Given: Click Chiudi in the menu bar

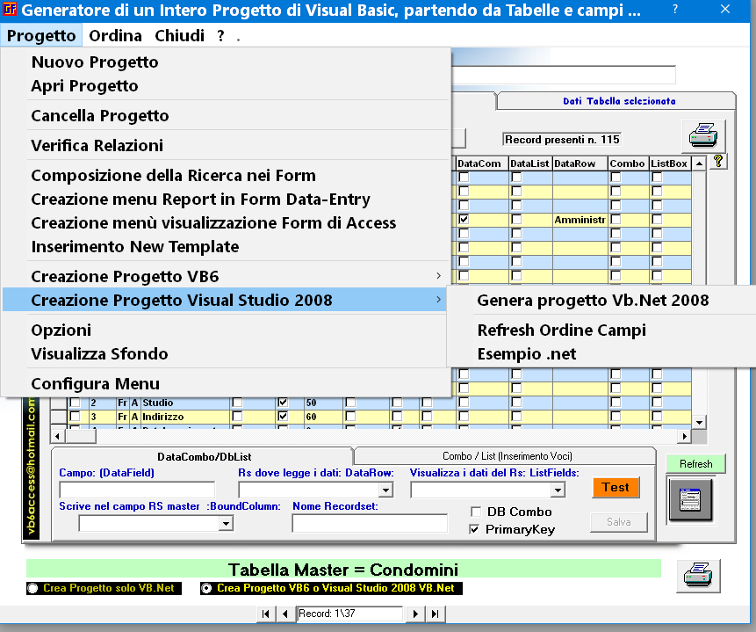Looking at the screenshot, I should 179,36.
